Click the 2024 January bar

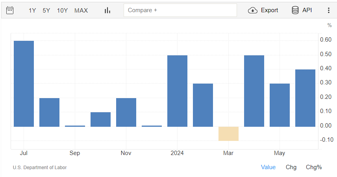click(x=177, y=91)
